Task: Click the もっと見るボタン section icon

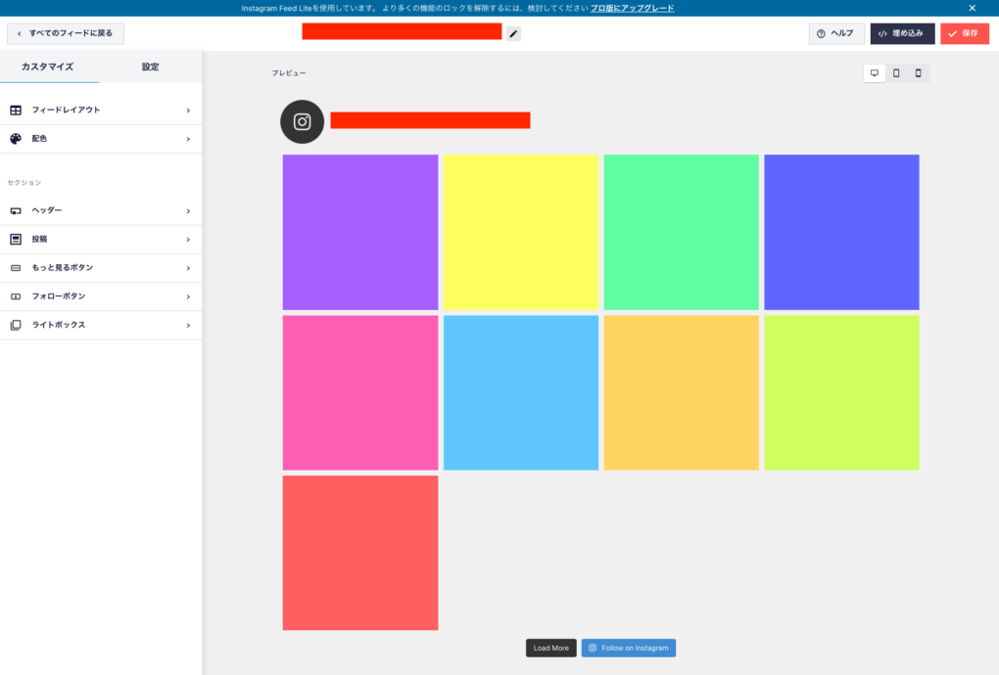Action: (x=15, y=267)
